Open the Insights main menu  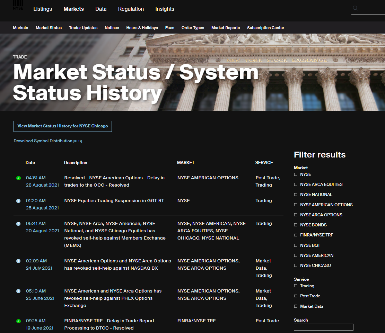[165, 9]
